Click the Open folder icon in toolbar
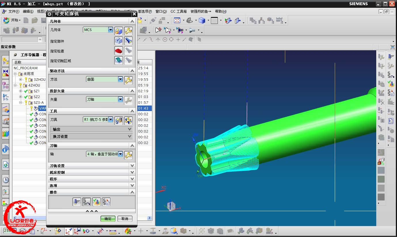Viewport: 397px width, 237px height. [35, 20]
